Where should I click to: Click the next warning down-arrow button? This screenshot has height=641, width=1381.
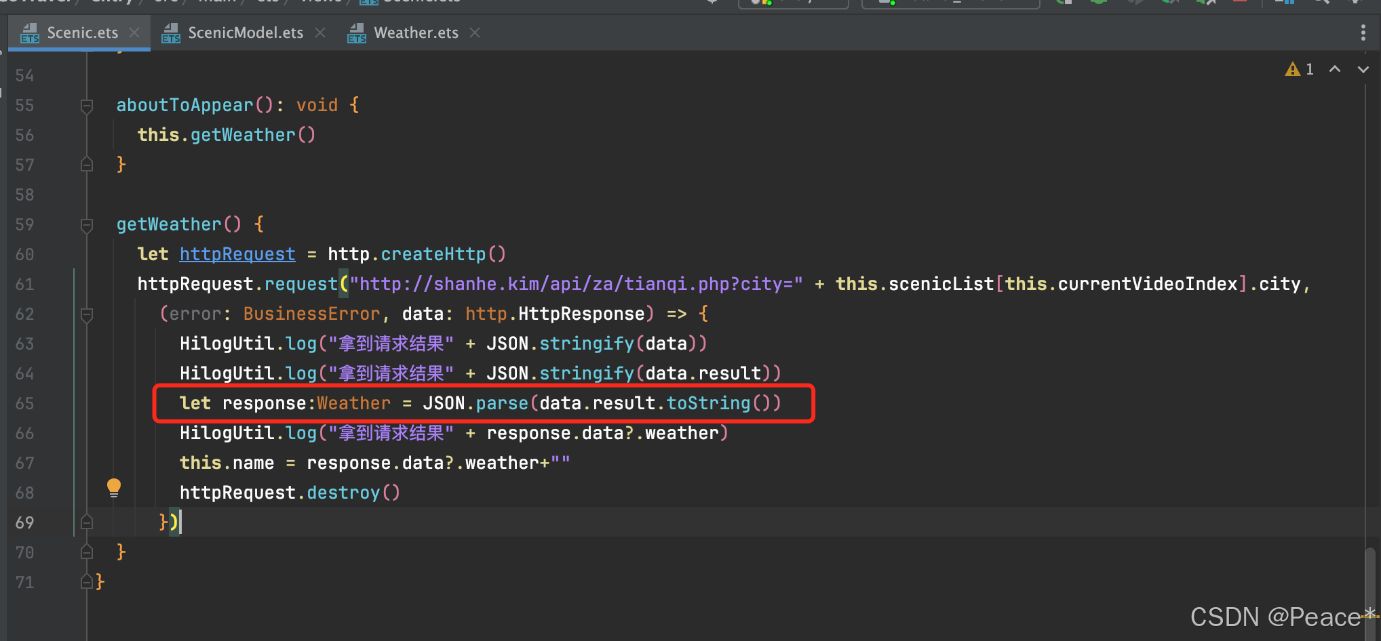coord(1363,68)
